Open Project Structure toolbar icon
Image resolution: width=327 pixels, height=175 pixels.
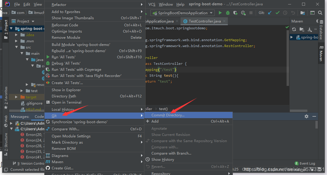[303, 13]
